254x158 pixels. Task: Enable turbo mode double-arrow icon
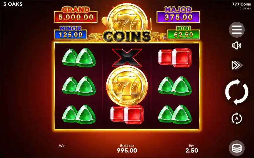237,65
